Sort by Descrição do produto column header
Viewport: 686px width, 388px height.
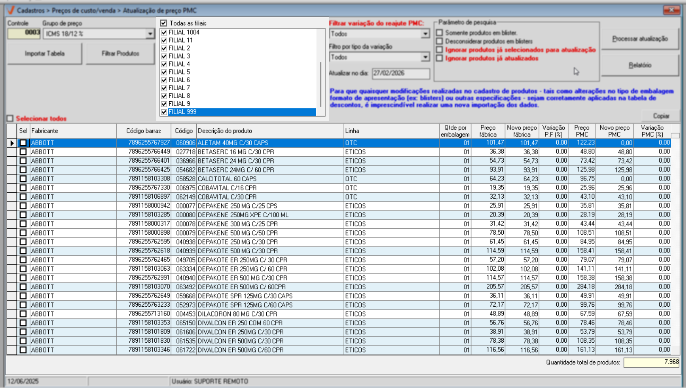[270, 131]
